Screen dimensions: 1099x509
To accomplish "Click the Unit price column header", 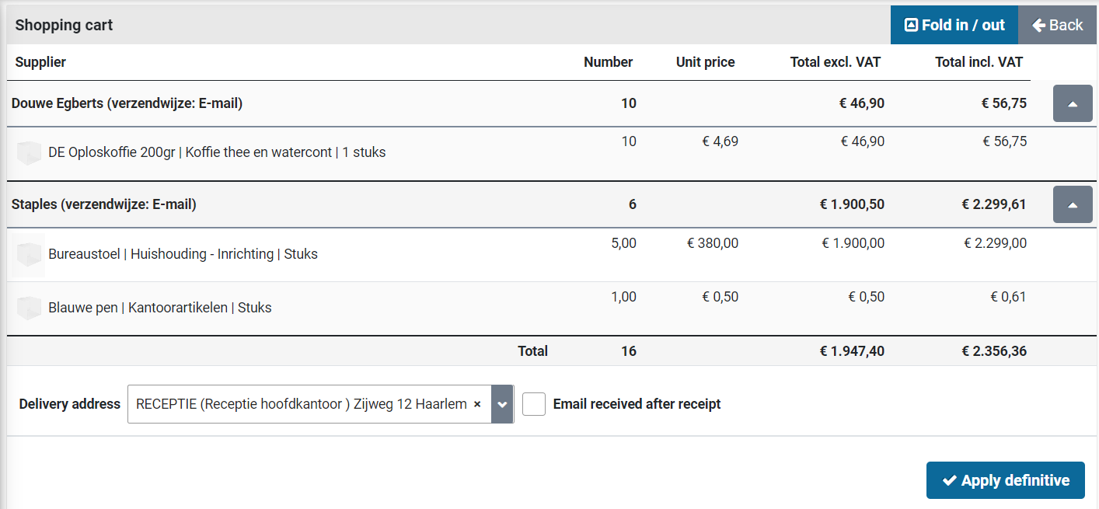I will 705,62.
